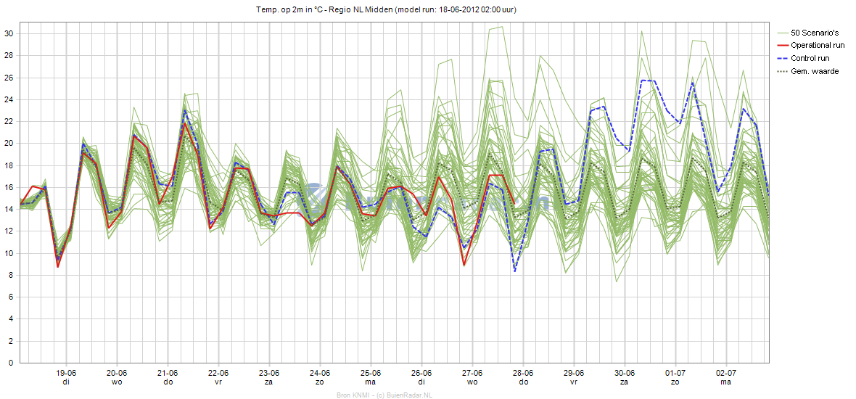Click the '02-07' date label

click(726, 374)
